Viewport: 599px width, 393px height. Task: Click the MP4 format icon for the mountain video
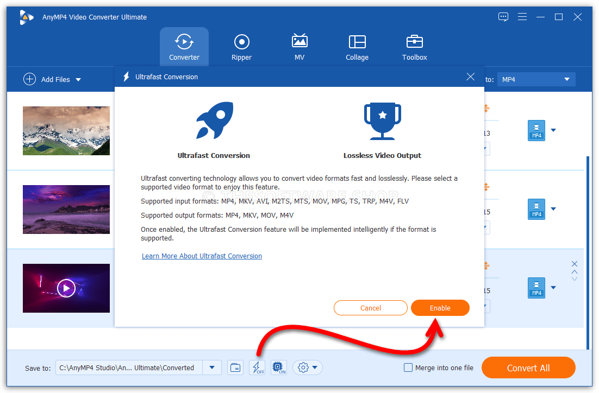pyautogui.click(x=536, y=130)
